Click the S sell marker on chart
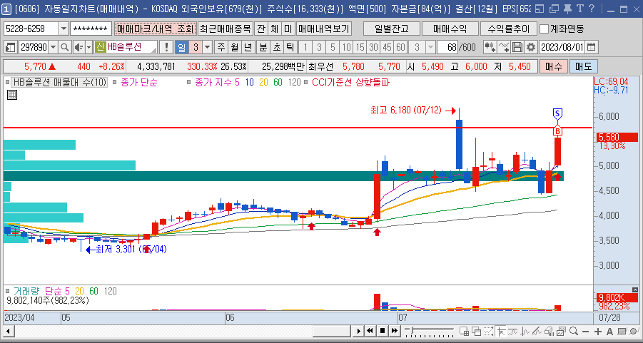The image size is (643, 343). point(557,113)
